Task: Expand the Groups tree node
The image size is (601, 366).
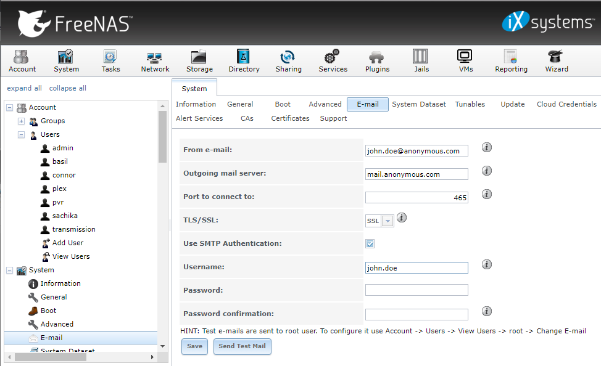Action: click(20, 121)
